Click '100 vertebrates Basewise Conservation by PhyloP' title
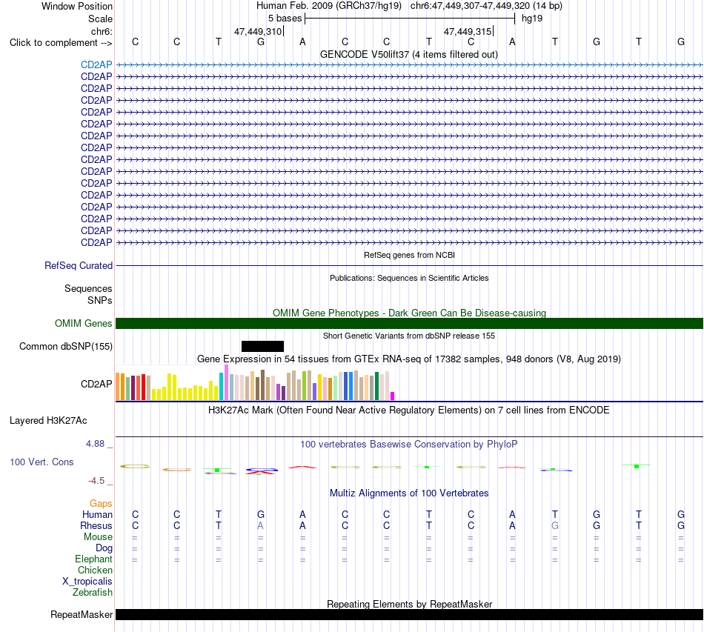Screen dimensions: 704x632 click(409, 445)
